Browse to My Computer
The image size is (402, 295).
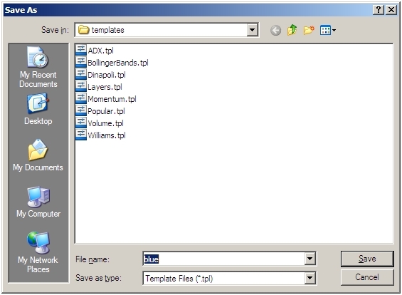(x=38, y=202)
